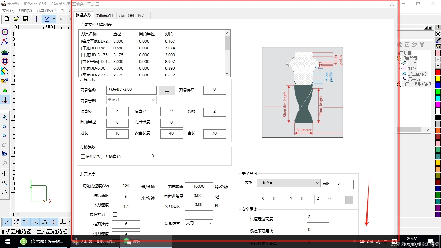Toggle the red circle center snap icon
This screenshot has height=248, width=441.
point(54,222)
